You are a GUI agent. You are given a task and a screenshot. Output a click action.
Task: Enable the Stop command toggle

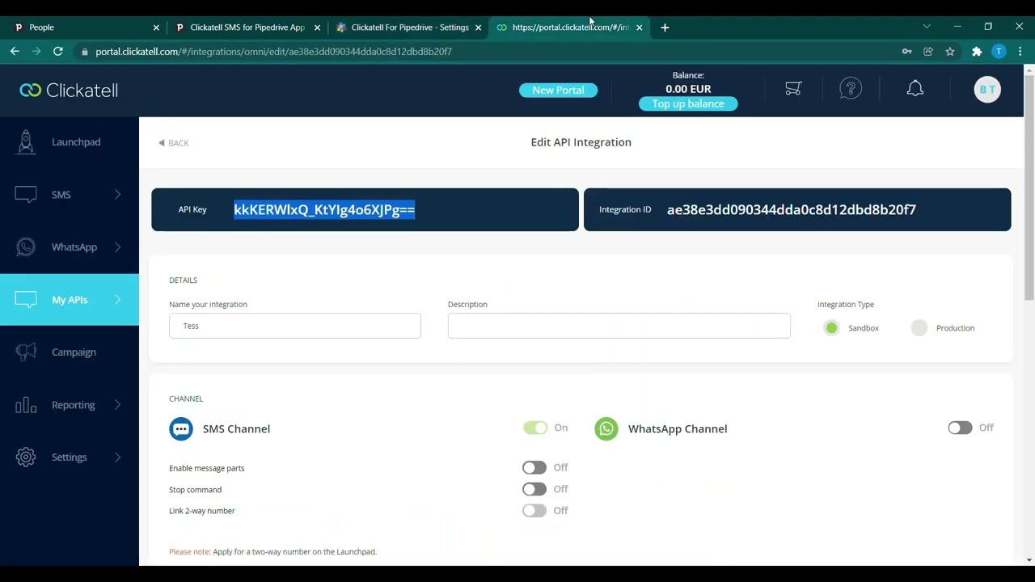point(534,489)
